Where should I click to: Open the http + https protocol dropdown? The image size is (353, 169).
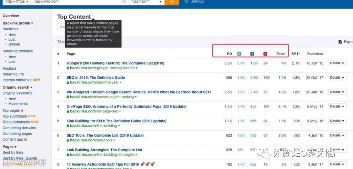click(17, 2)
